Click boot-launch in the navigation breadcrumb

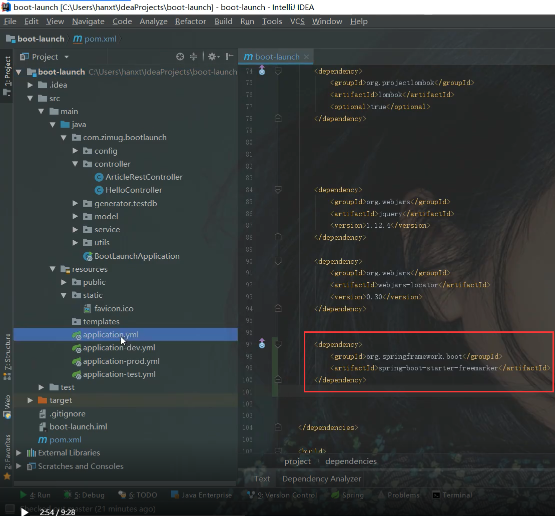pos(36,39)
